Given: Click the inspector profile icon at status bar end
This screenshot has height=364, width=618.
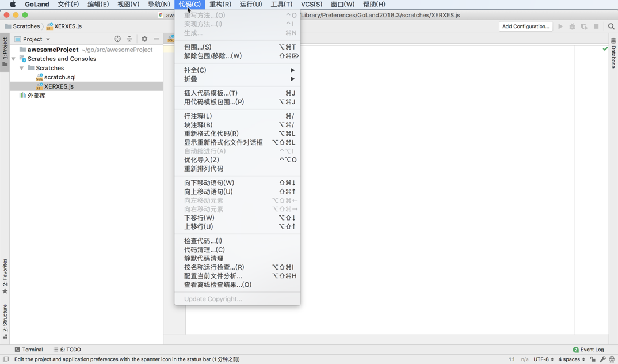Looking at the screenshot, I should [x=612, y=359].
